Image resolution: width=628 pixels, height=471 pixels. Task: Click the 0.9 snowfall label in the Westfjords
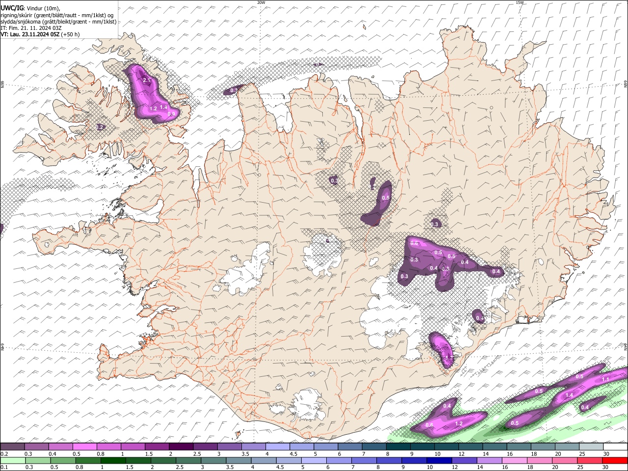tap(171, 114)
